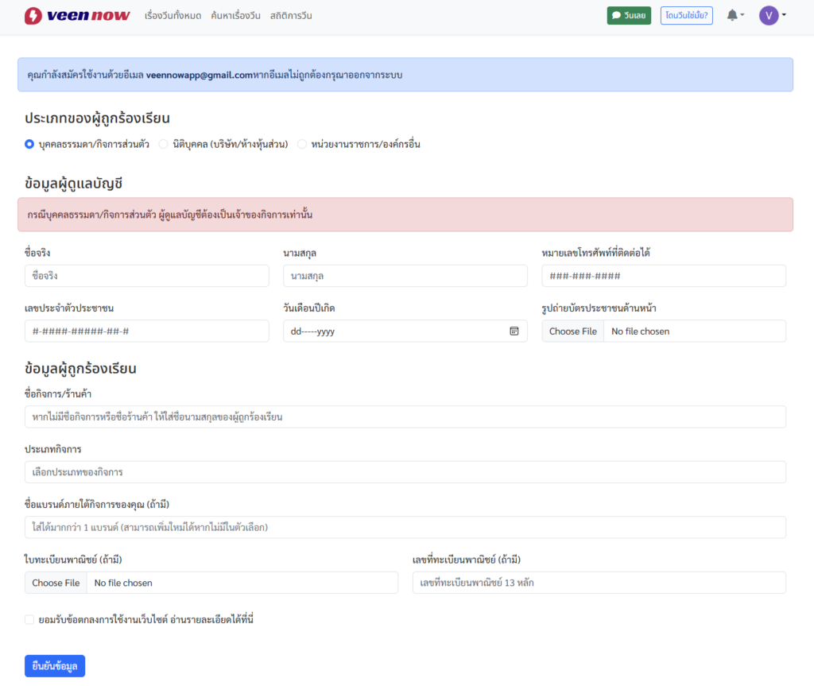Check the accept website terms checkbox
This screenshot has height=686, width=814.
click(x=29, y=619)
